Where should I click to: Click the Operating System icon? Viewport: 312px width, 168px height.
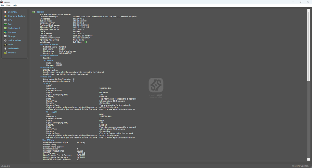click(5, 16)
